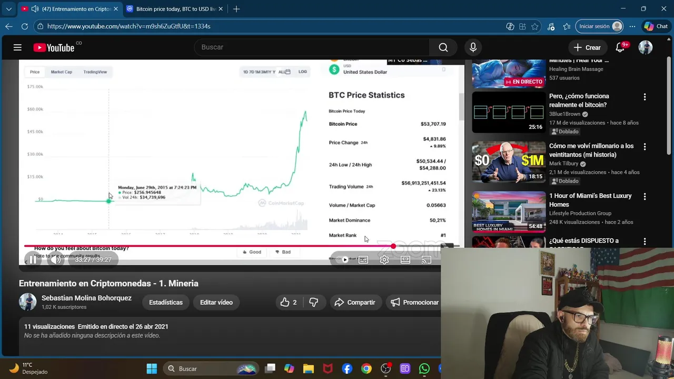Focus the YouTube Buscar search field
The width and height of the screenshot is (674, 379).
[311, 47]
